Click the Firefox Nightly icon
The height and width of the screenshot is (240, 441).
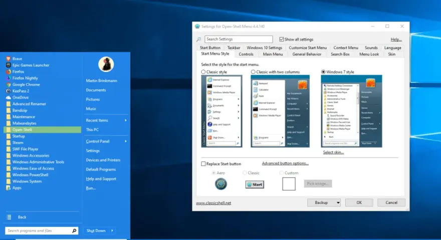[x=9, y=78]
